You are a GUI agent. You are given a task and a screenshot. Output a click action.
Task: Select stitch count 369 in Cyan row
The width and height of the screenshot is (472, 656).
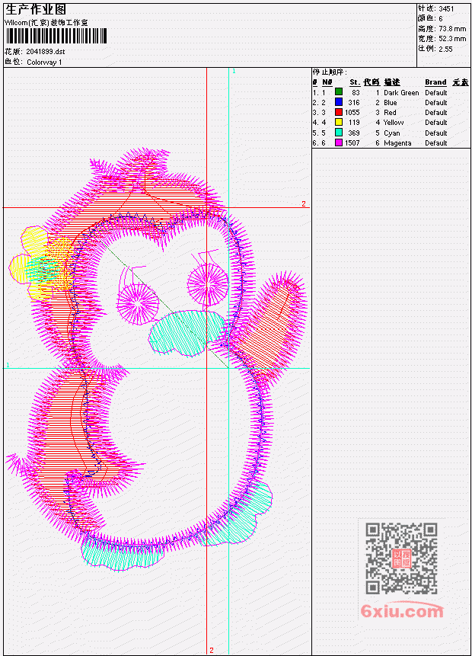pos(354,133)
